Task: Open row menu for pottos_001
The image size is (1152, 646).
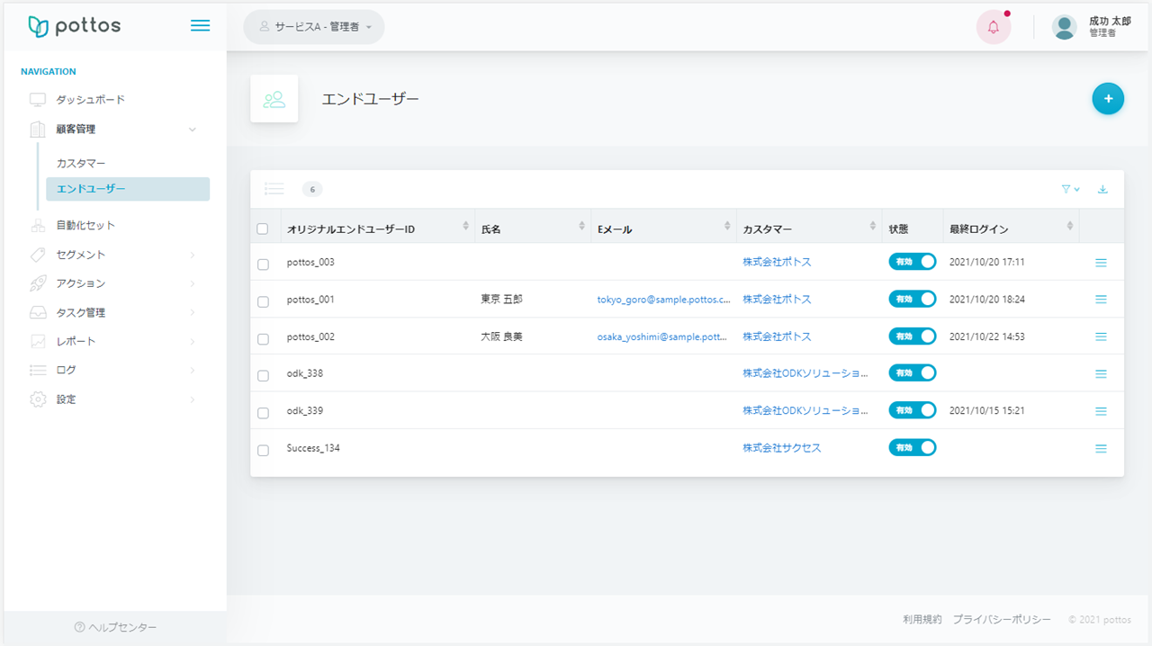Action: (x=1101, y=299)
